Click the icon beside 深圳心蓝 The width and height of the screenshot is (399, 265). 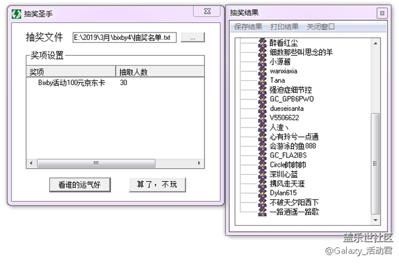(263, 174)
